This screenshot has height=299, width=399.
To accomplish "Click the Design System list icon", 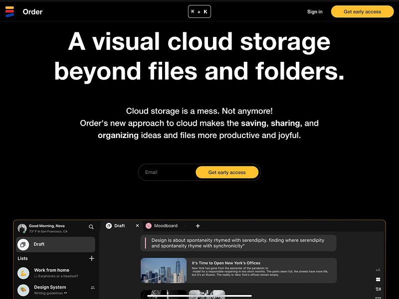I will 23,290.
